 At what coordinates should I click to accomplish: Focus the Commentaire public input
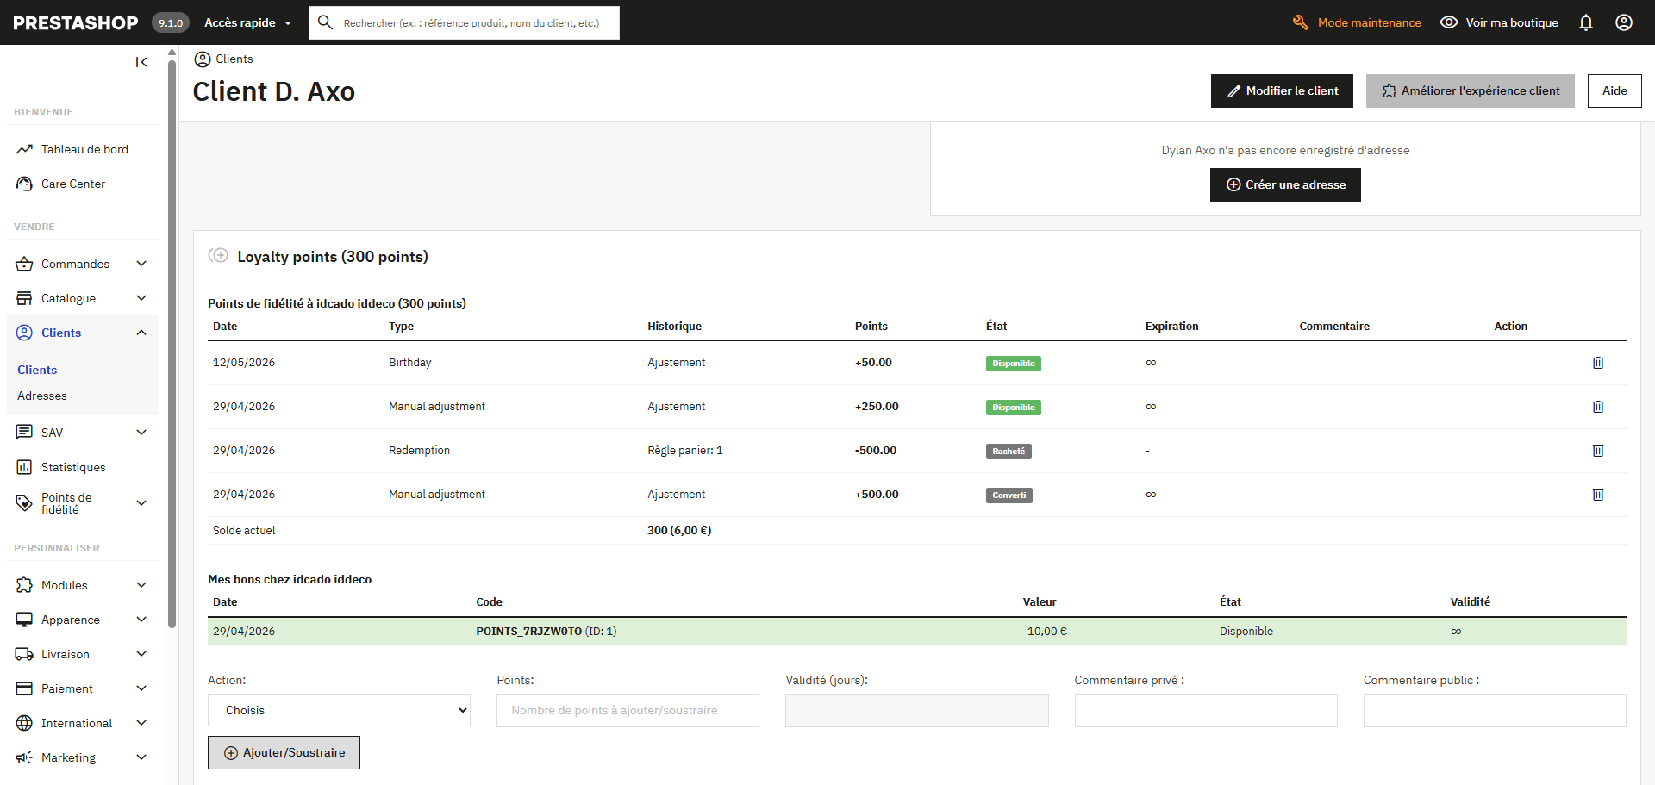pos(1495,710)
